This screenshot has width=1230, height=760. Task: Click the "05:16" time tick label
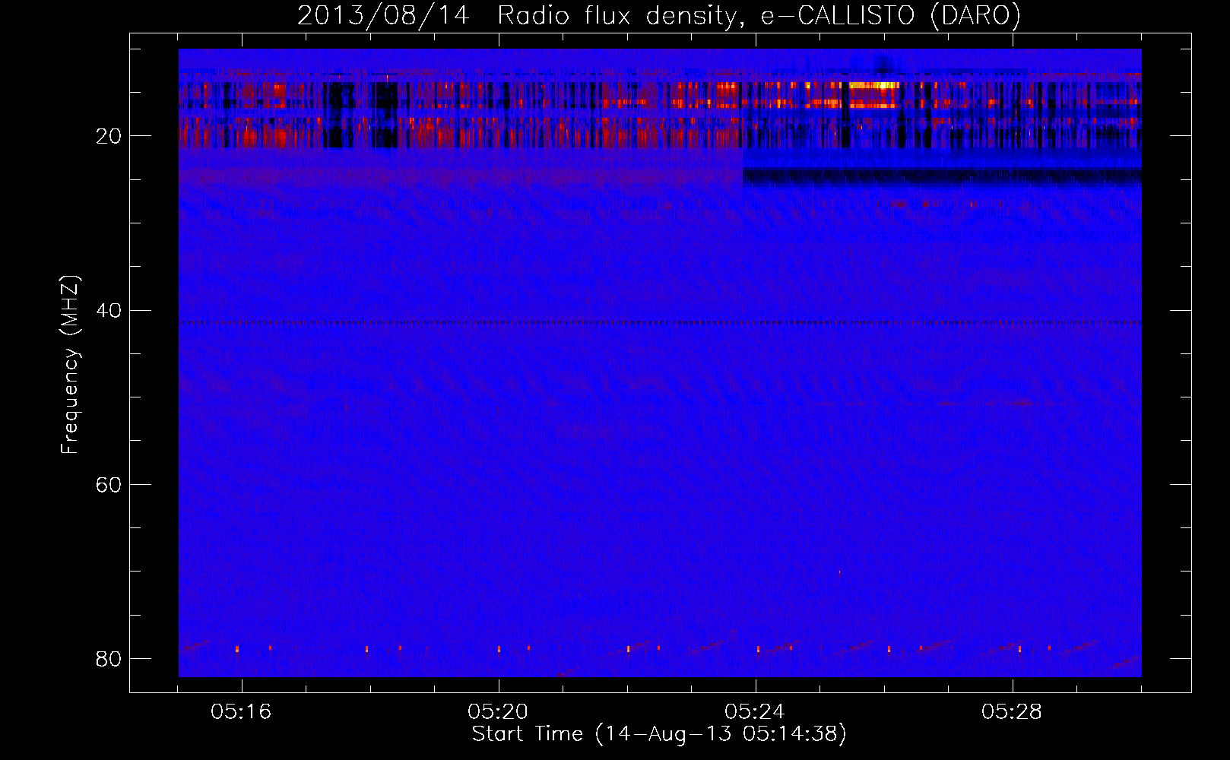242,712
